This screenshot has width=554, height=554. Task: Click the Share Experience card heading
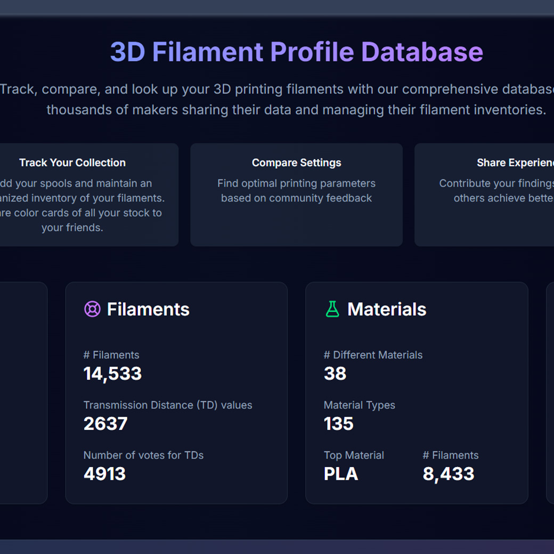pyautogui.click(x=515, y=162)
